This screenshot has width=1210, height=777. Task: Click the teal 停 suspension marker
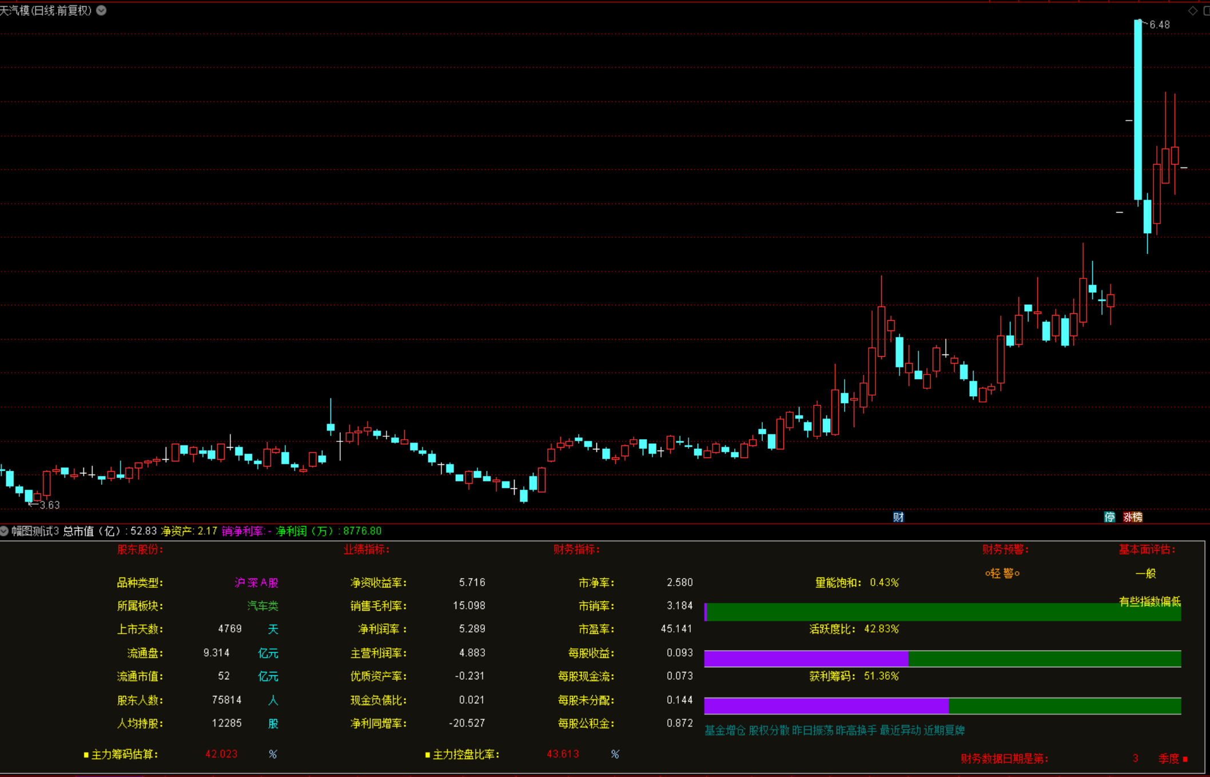(x=1109, y=517)
